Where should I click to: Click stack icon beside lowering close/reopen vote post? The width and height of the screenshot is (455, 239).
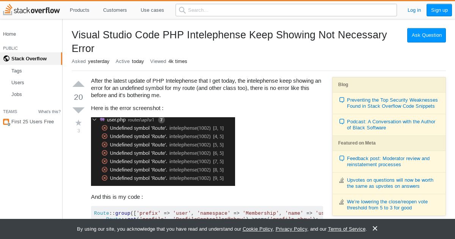click(342, 202)
